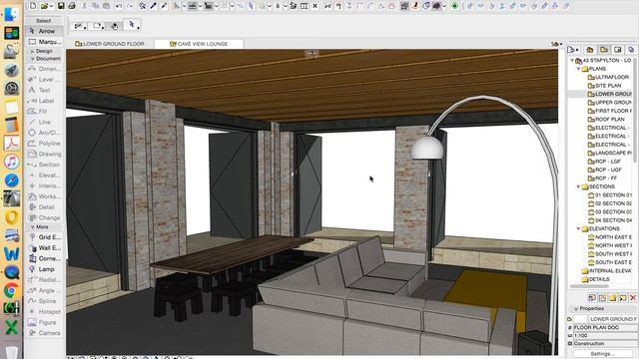Viewport: 639px width, 359px height.
Task: Open DETAILS folder in navigator
Action: click(x=596, y=279)
